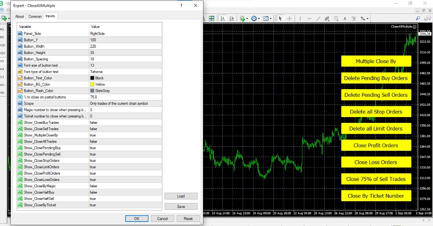This screenshot has width=433, height=226.
Task: Click Close 75% of Sell Trades button
Action: [376, 179]
